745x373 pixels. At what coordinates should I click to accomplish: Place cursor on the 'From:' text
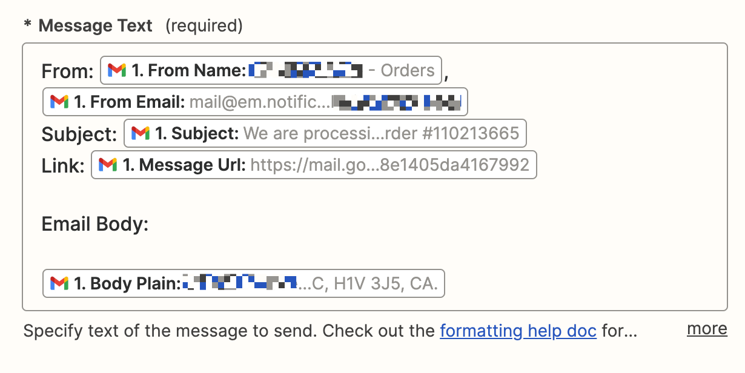[67, 72]
